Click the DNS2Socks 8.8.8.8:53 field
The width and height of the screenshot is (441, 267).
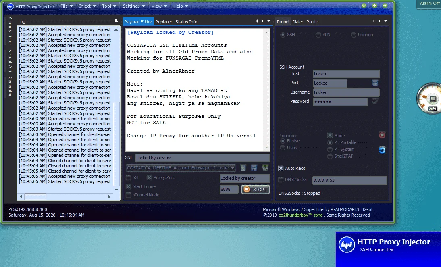pos(349,180)
